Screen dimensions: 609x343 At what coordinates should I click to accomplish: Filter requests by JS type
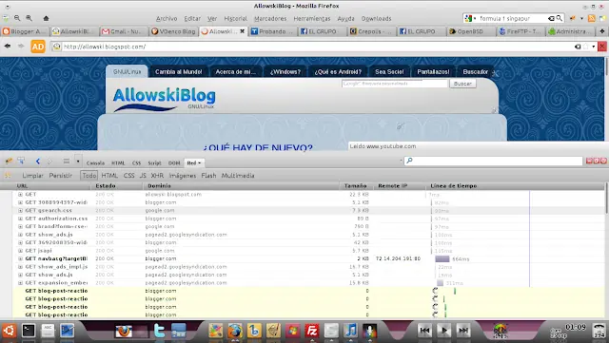click(x=143, y=176)
